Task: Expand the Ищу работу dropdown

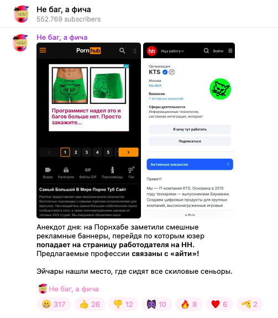Action: point(172,51)
